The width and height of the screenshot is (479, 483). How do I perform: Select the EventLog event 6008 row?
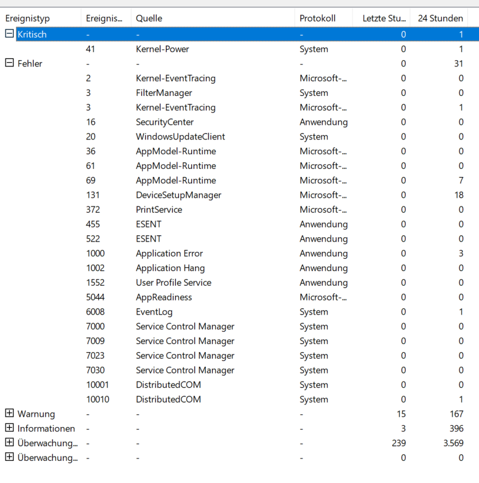[x=240, y=312]
